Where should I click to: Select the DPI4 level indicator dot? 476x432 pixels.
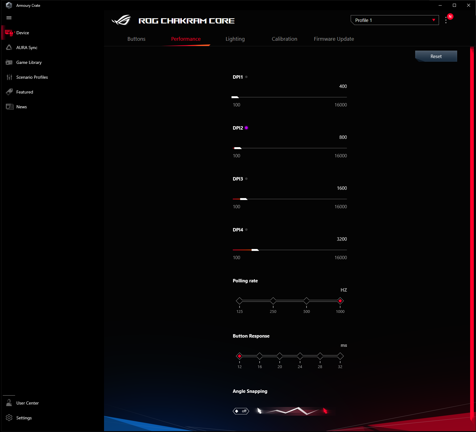coord(246,230)
